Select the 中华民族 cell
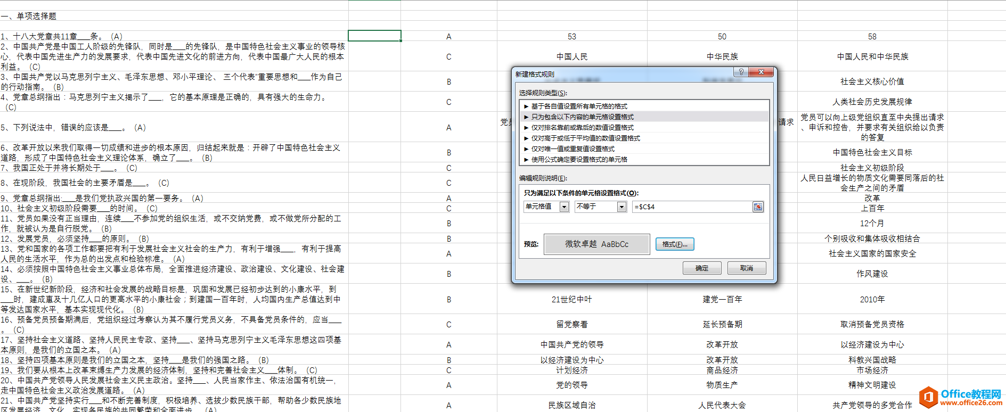 pyautogui.click(x=722, y=56)
